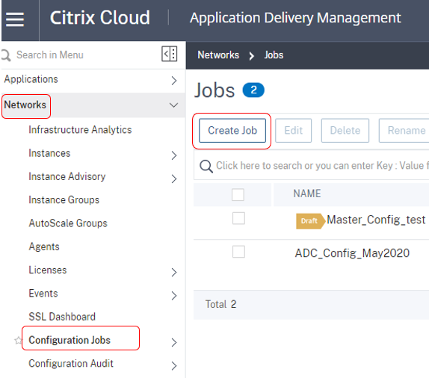Click the search magnifier in menu search

(x=6, y=55)
